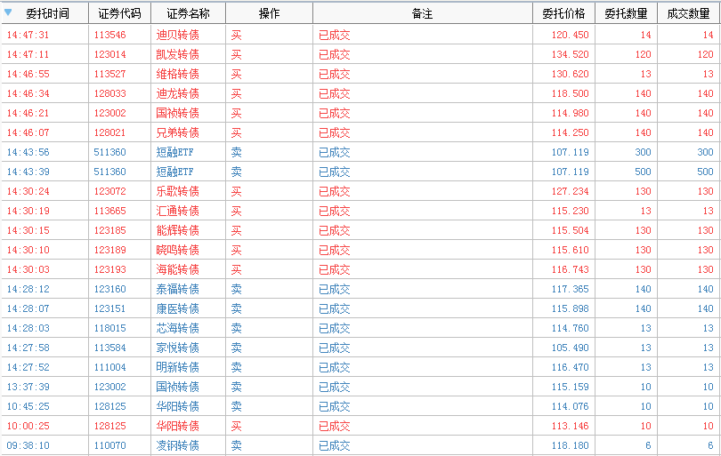Select 明新转债 name cell
The height and width of the screenshot is (456, 721).
(x=177, y=367)
